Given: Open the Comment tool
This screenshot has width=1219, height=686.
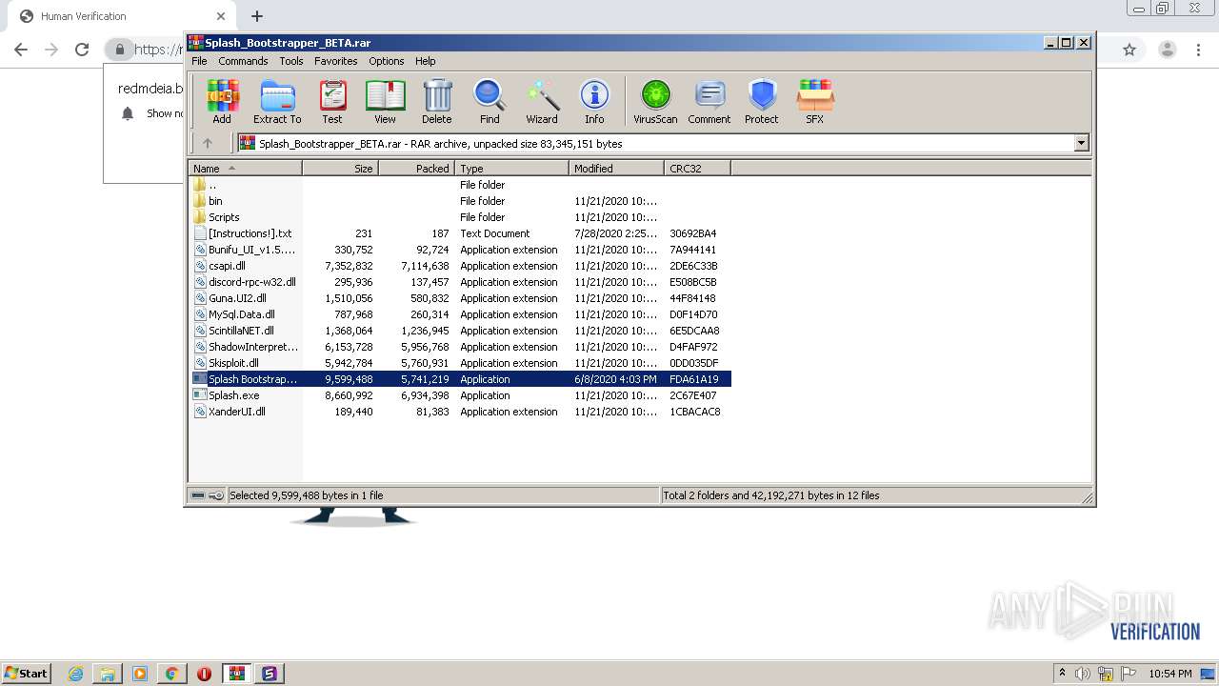Looking at the screenshot, I should point(709,101).
